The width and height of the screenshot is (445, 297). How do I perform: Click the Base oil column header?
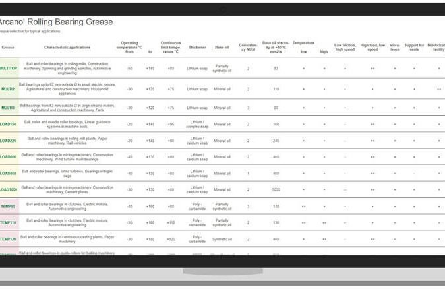[222, 47]
